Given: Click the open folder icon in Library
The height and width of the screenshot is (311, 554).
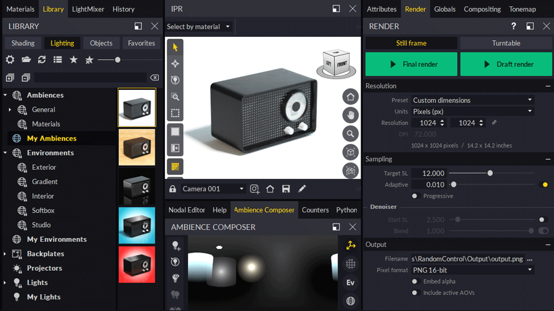Looking at the screenshot, I should click(x=26, y=59).
